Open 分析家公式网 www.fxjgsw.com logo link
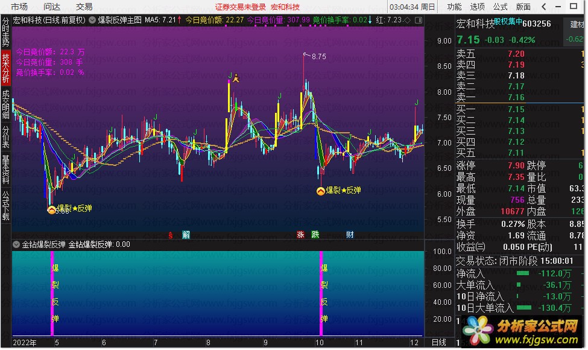Viewport: 588px width, 350px height. [x=520, y=331]
